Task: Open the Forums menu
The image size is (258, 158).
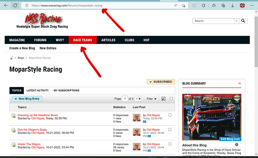Action: coord(40,40)
